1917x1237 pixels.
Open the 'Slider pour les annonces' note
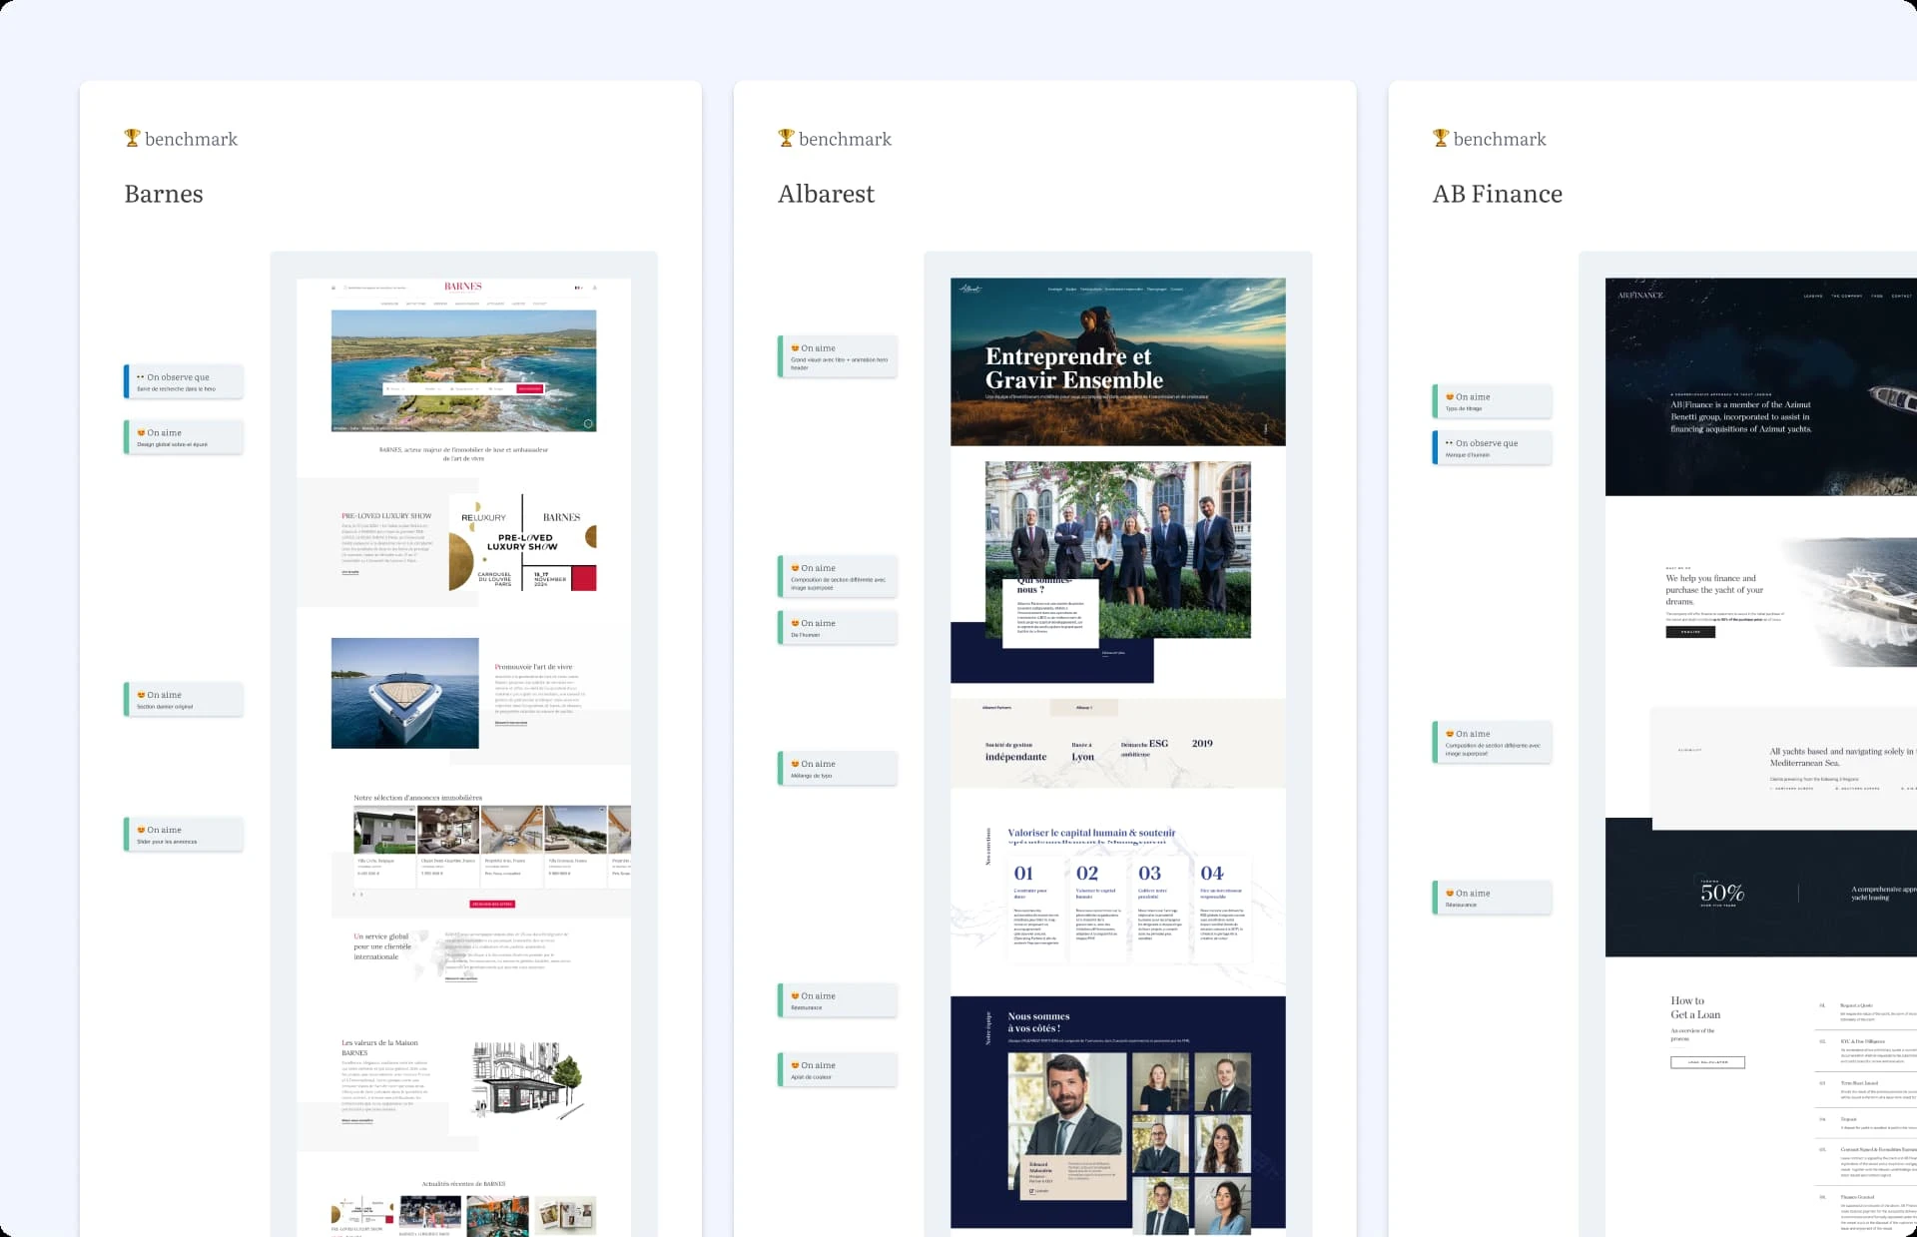(x=184, y=835)
